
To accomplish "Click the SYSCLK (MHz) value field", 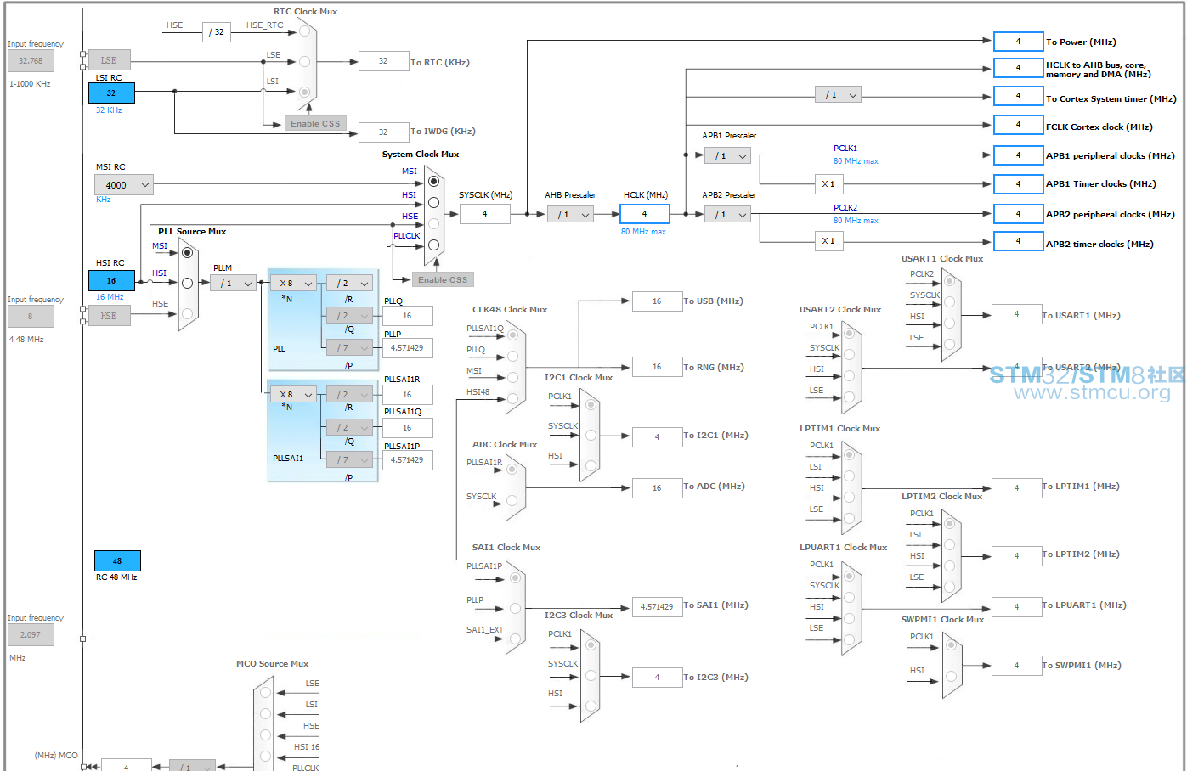I will [x=485, y=214].
